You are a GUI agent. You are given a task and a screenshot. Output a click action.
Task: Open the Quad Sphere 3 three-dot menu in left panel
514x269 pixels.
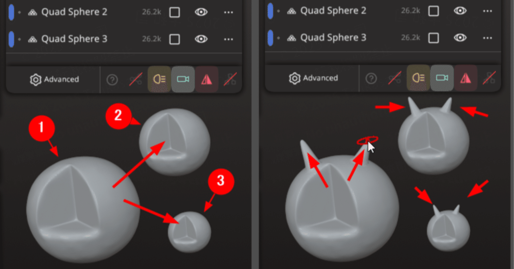[228, 39]
